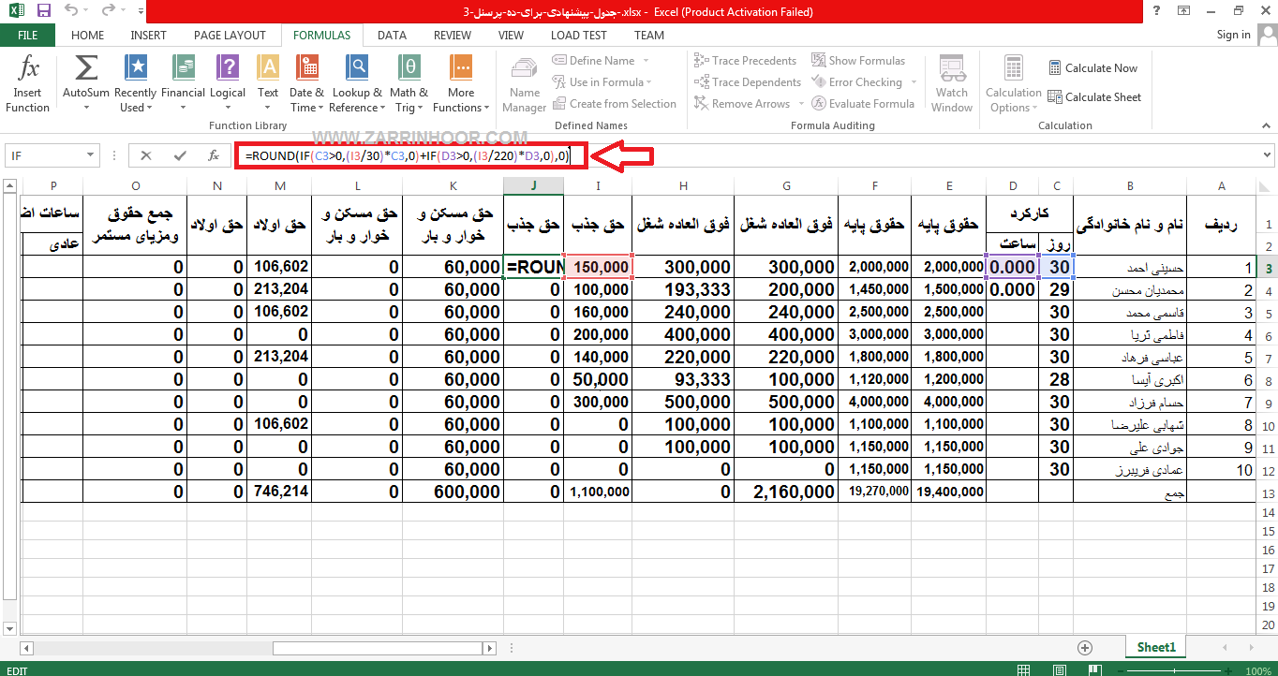
Task: Click Trace Precedents
Action: pos(745,61)
